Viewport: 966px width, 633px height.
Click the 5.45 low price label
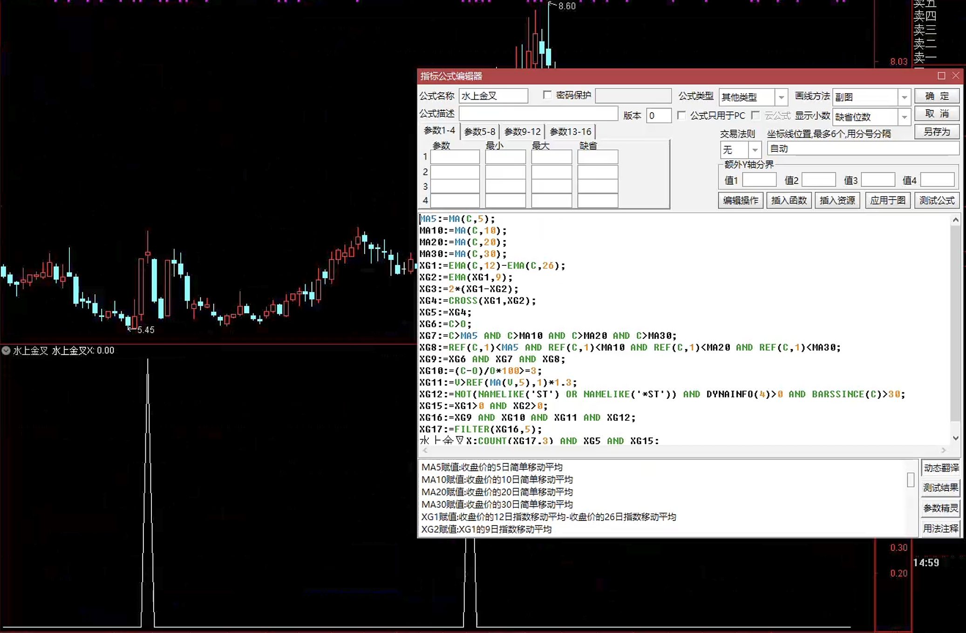[x=145, y=330]
